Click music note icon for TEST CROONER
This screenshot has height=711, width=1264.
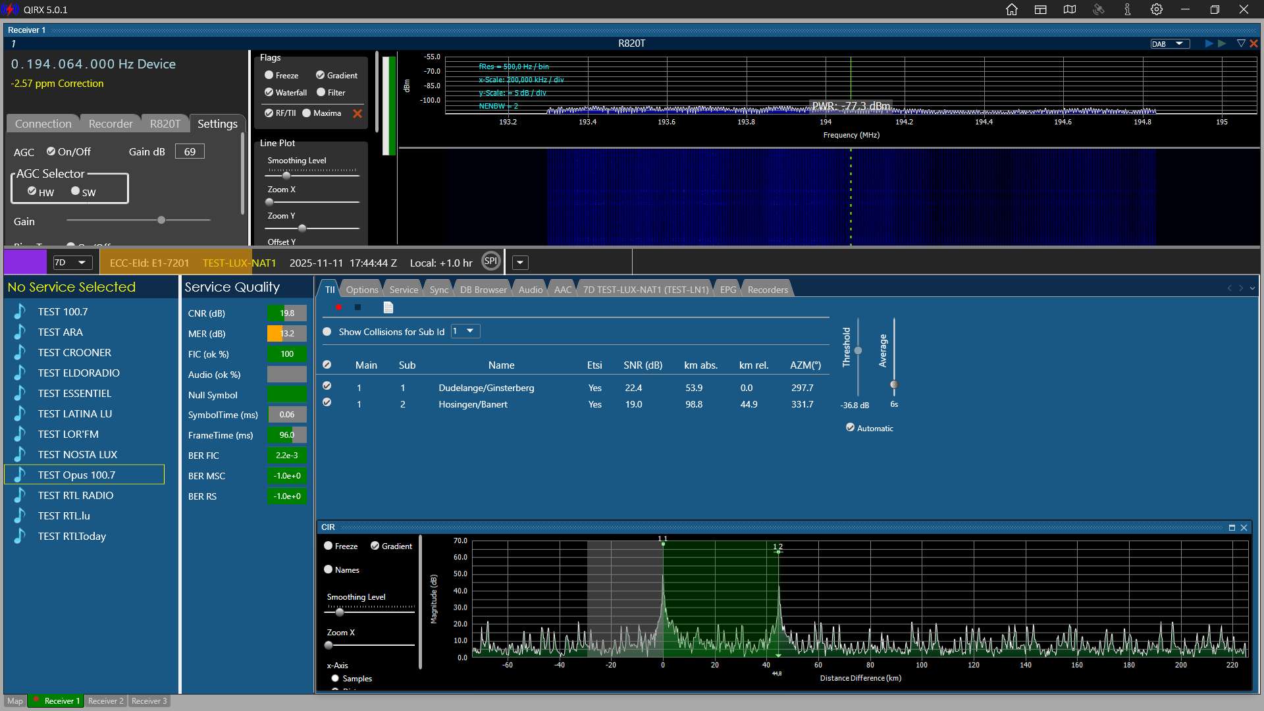pos(20,352)
